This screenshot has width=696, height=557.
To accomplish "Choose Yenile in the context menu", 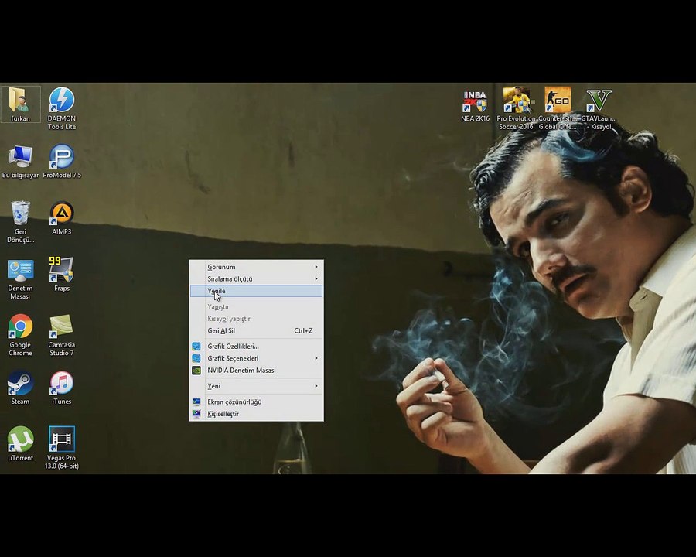I will [x=256, y=292].
